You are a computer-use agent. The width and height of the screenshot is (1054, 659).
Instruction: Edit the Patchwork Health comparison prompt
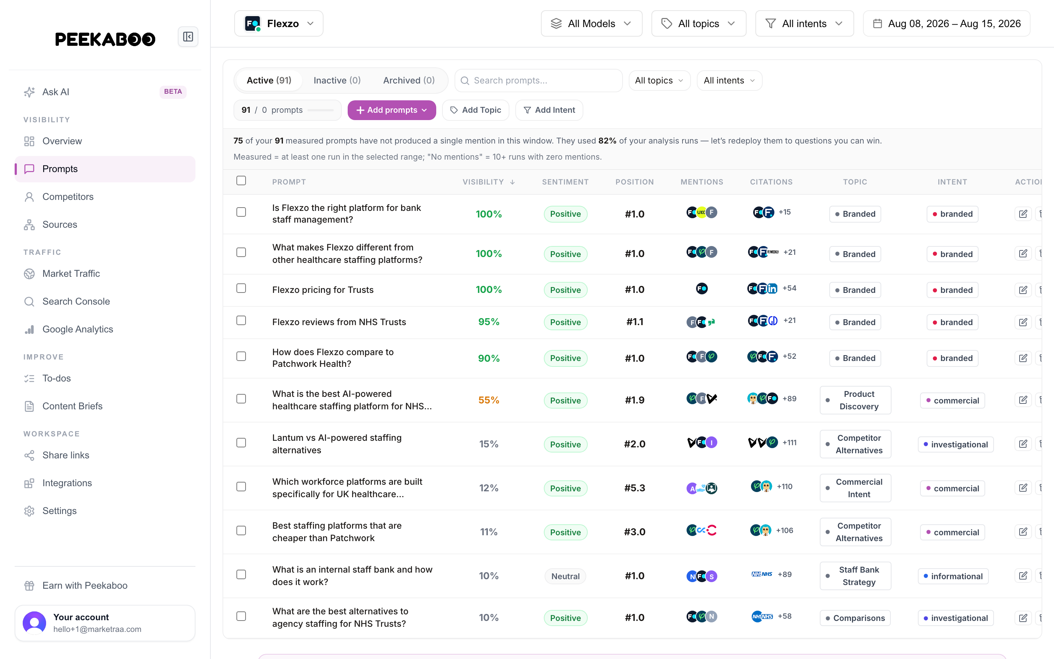pos(1023,358)
